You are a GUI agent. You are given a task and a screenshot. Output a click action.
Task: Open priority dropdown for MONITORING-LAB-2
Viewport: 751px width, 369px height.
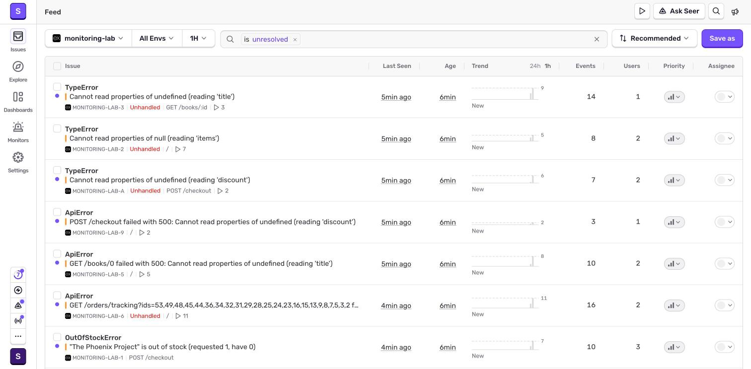click(674, 138)
